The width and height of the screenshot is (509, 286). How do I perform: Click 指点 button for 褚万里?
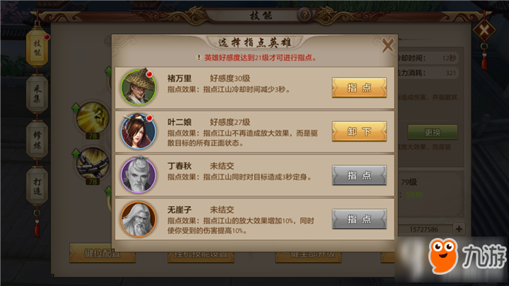(x=359, y=88)
